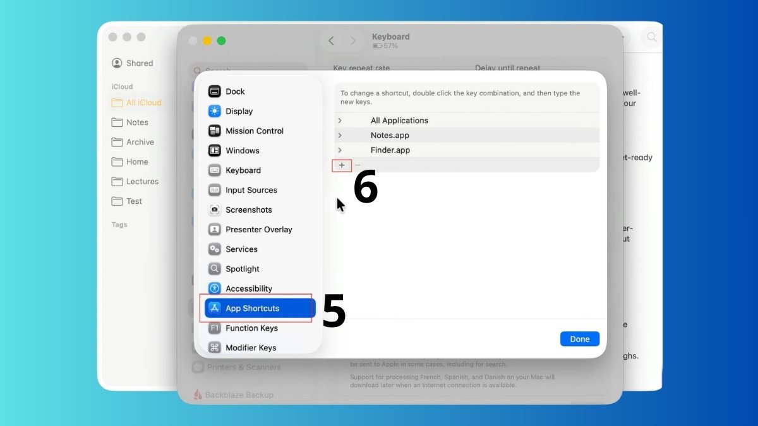Select Function Keys category

251,328
